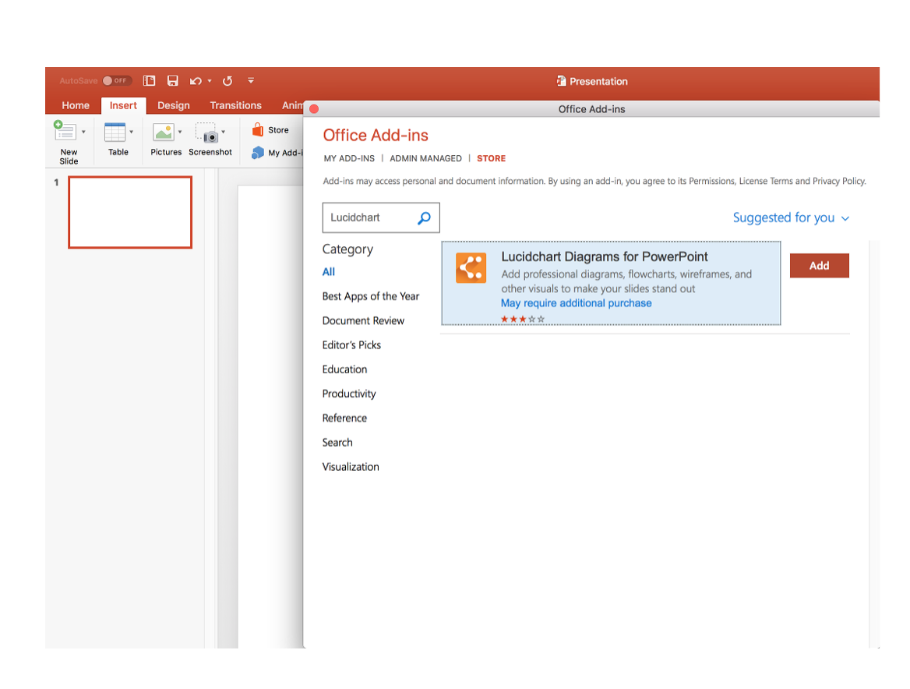Click the Lucidchart orange app icon
The width and height of the screenshot is (910, 689).
471,267
